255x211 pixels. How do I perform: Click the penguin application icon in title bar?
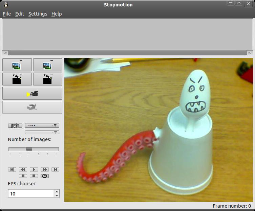[6, 5]
